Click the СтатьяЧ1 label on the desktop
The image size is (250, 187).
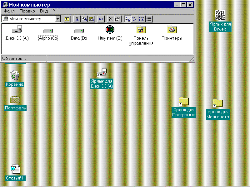(15, 178)
